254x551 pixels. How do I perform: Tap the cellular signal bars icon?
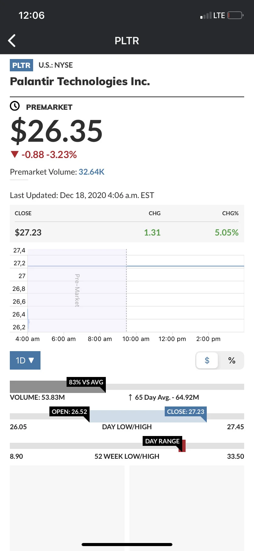pyautogui.click(x=206, y=15)
